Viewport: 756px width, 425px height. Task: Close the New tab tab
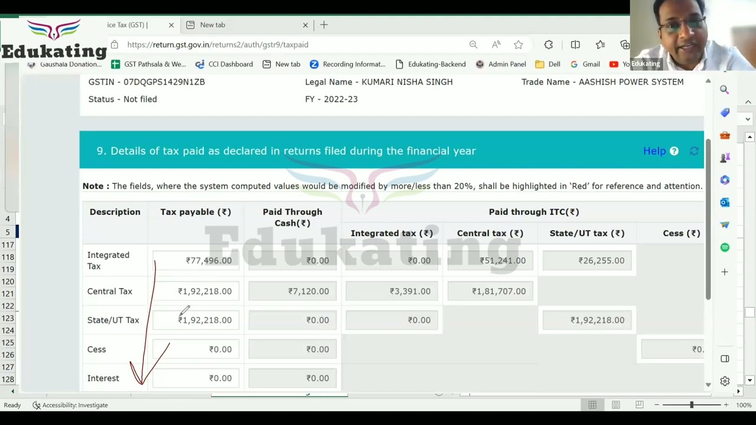305,25
